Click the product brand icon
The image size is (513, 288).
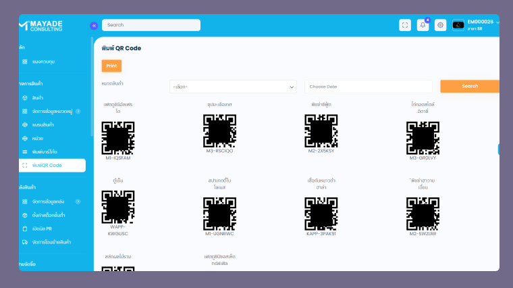[25, 125]
